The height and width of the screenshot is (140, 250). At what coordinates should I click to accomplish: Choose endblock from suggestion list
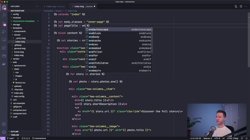tap(119, 33)
